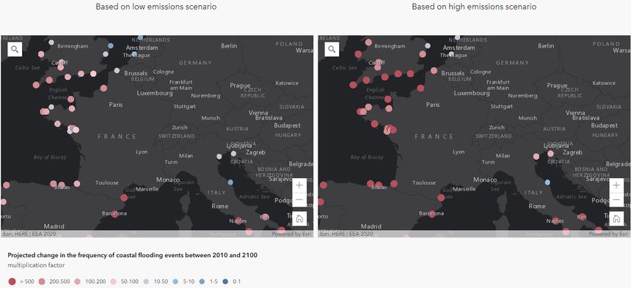Viewport: 631px width, 288px height.
Task: Select the dot beside Ljubljana on left map
Action: point(233,153)
